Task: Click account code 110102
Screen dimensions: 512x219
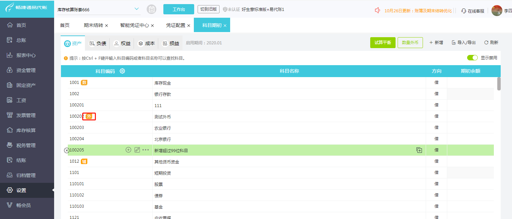Action: point(77,195)
